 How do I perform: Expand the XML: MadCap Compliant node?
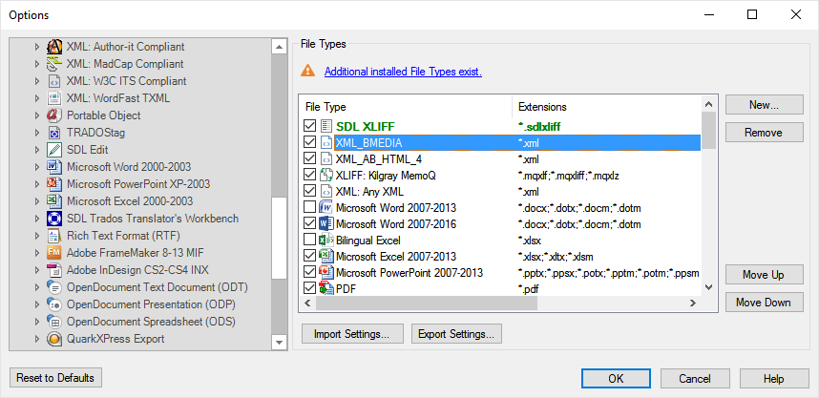[37, 64]
